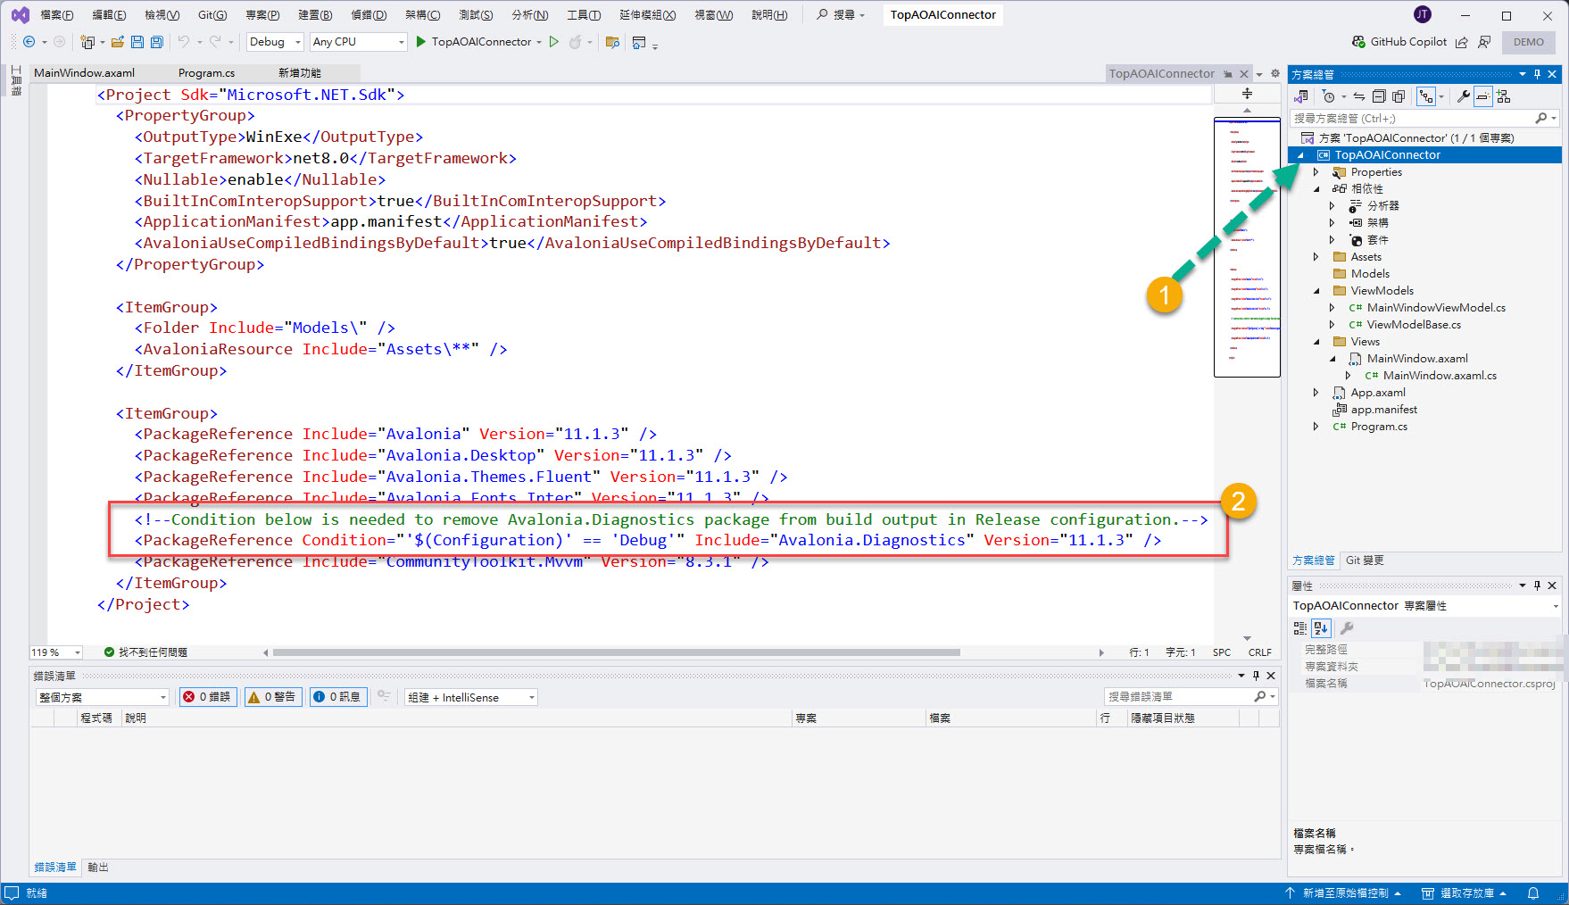Image resolution: width=1569 pixels, height=905 pixels.
Task: Click the save file disk icon
Action: pos(137,42)
